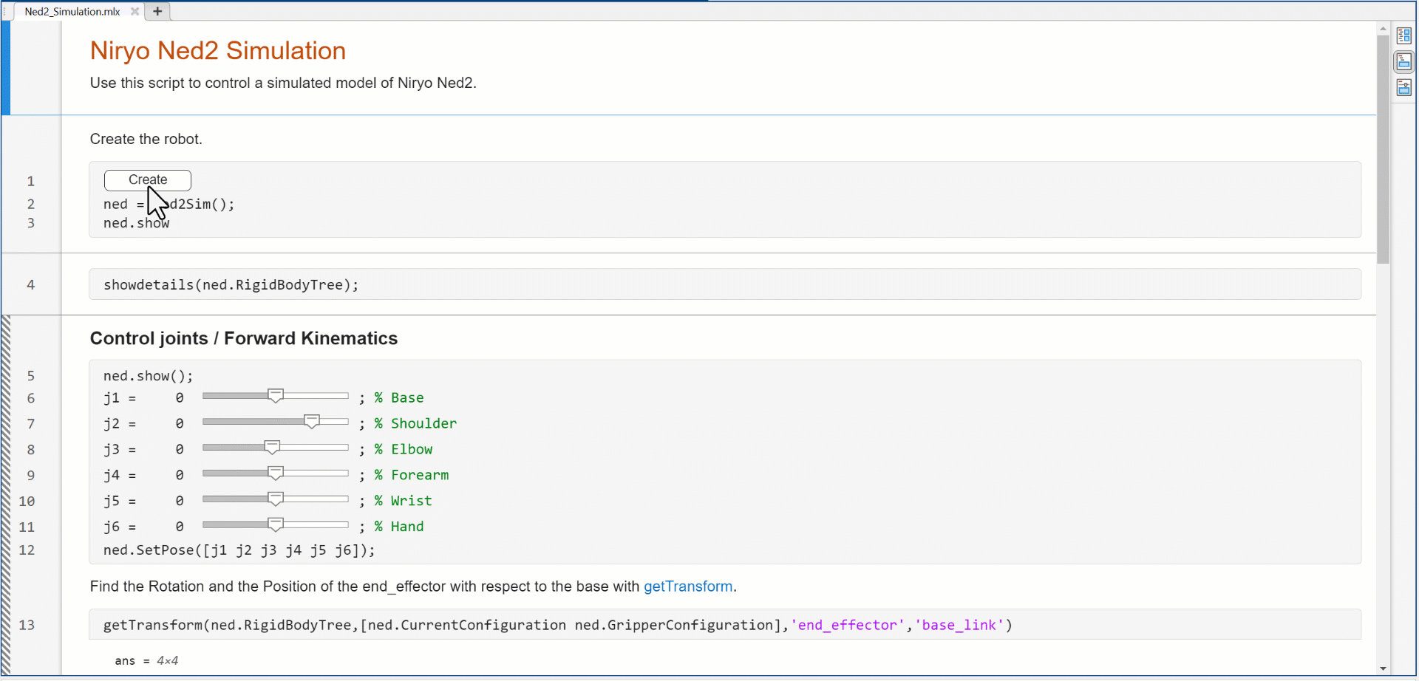Viewport: 1419px width, 681px height.
Task: Click the j6 Hand slider thumb
Action: 276,525
